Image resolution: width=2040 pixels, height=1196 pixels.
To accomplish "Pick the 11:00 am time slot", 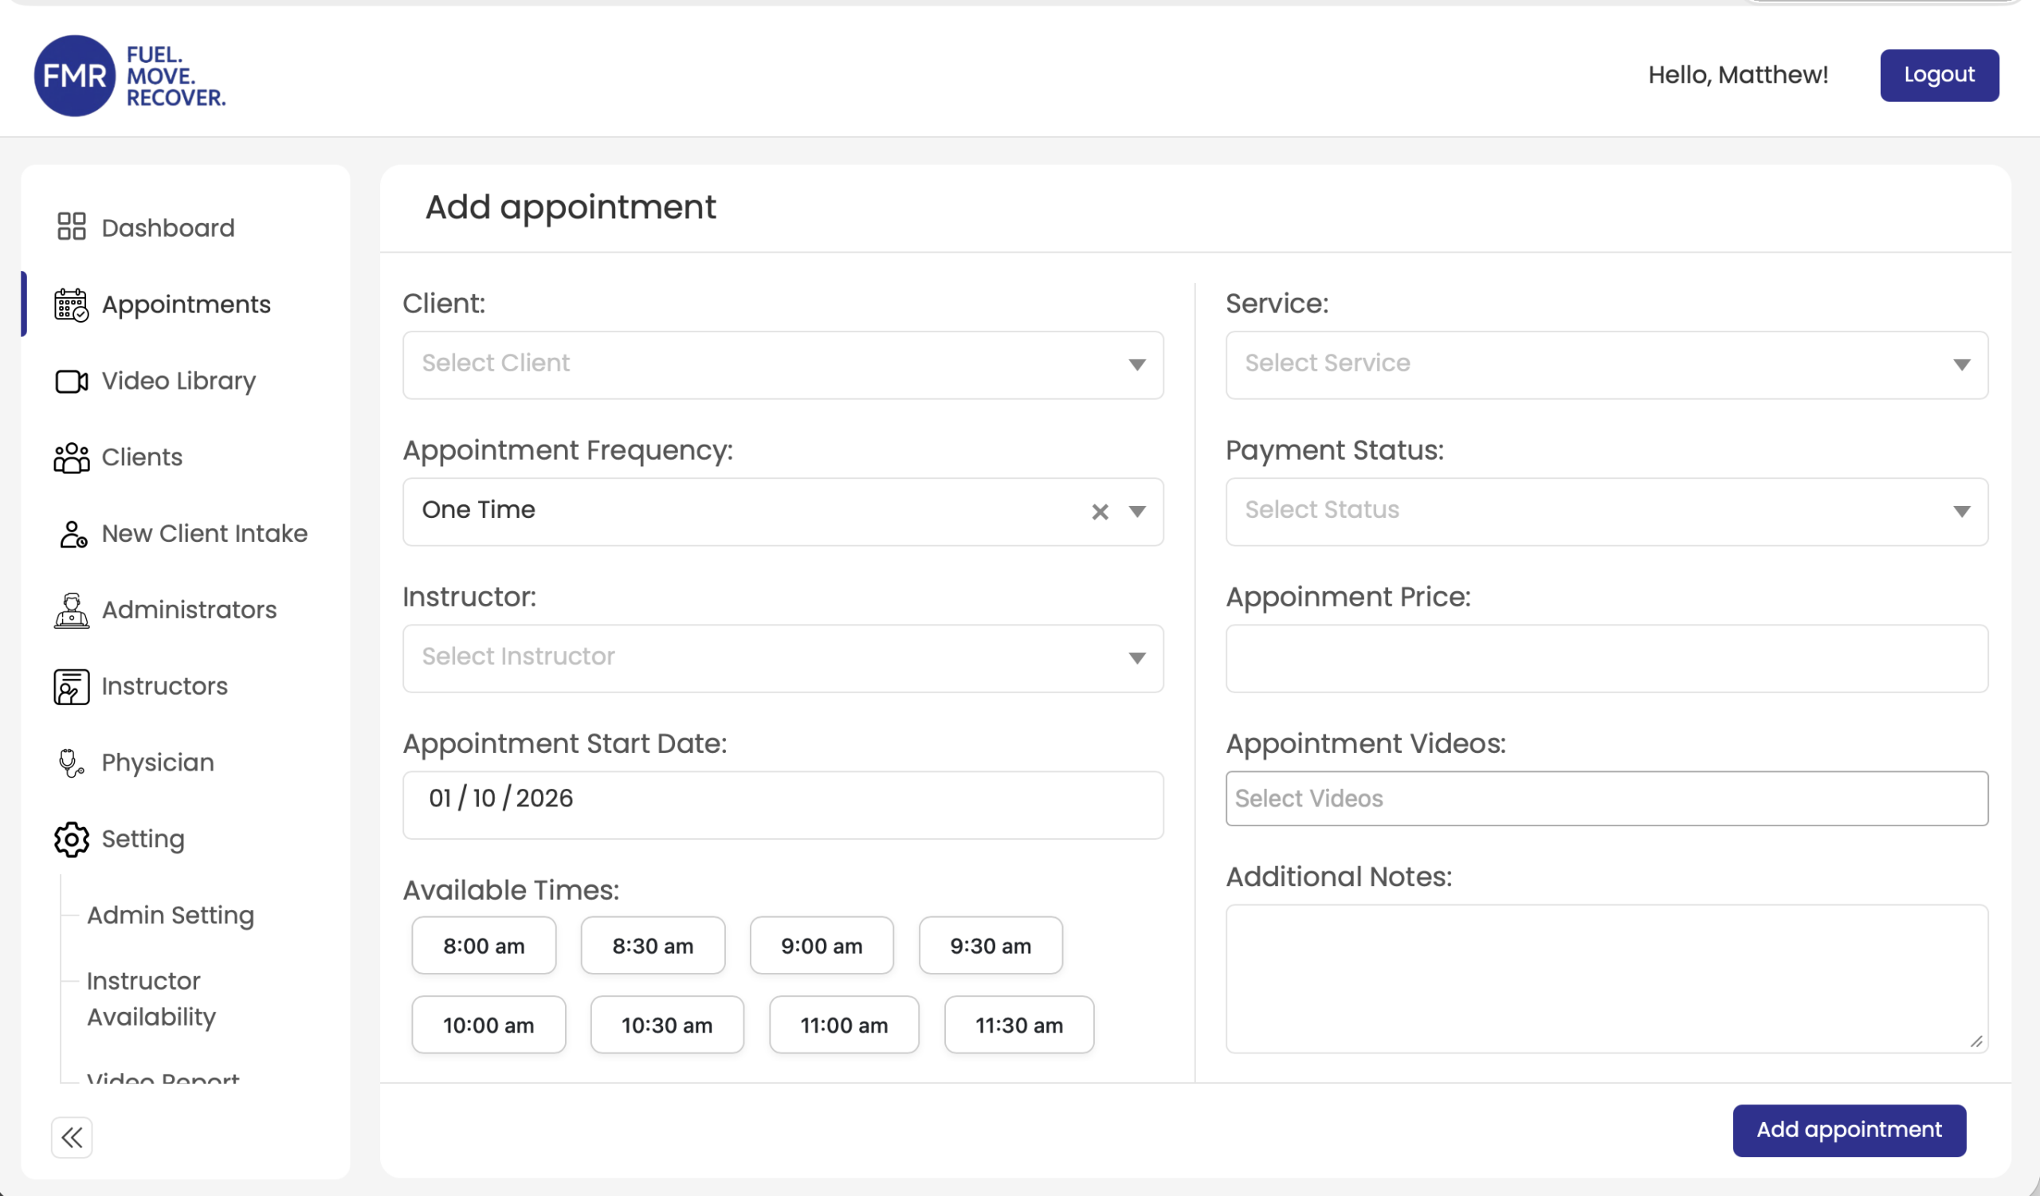I will pyautogui.click(x=844, y=1025).
